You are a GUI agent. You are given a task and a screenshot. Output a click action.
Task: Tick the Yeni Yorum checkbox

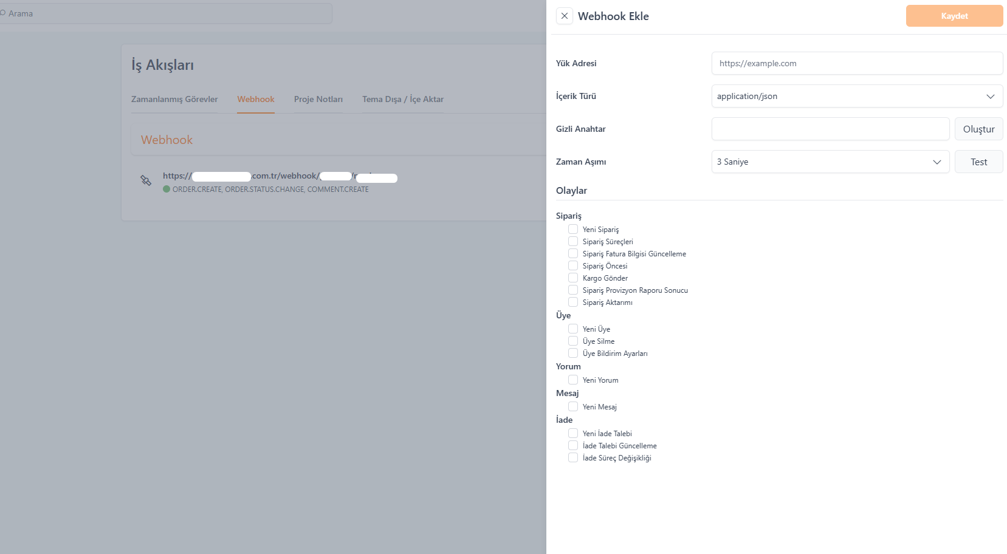(573, 380)
